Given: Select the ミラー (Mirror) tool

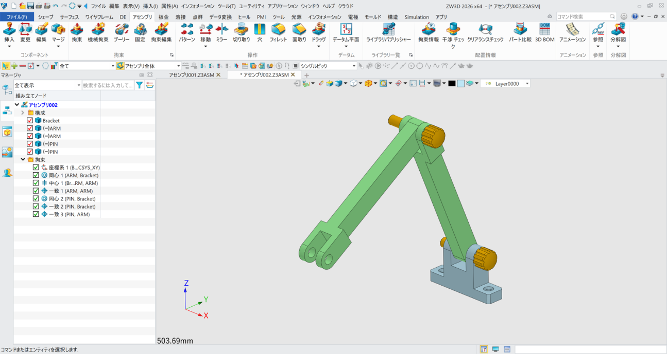Looking at the screenshot, I should click(221, 35).
